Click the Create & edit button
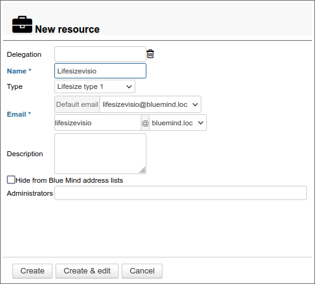315x284 pixels. (87, 271)
